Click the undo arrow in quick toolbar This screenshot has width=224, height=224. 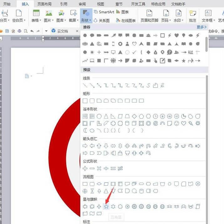(32, 31)
